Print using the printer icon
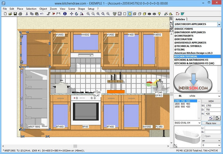The height and width of the screenshot is (154, 223). tap(20, 14)
